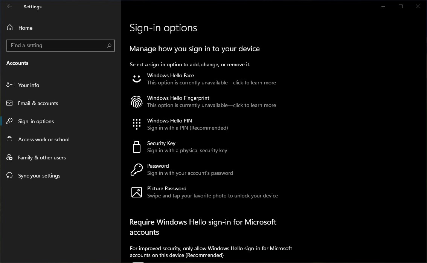Click the Home house icon
427x263 pixels.
coord(10,28)
